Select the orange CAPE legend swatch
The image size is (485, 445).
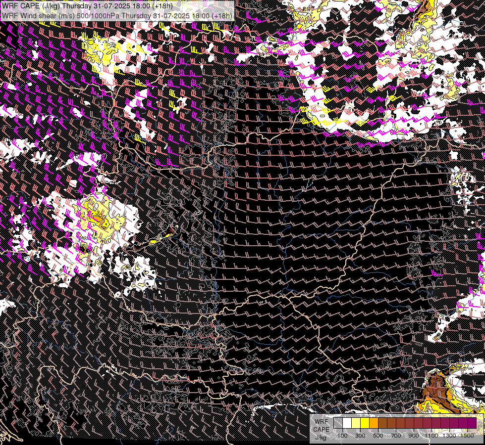tap(374, 423)
